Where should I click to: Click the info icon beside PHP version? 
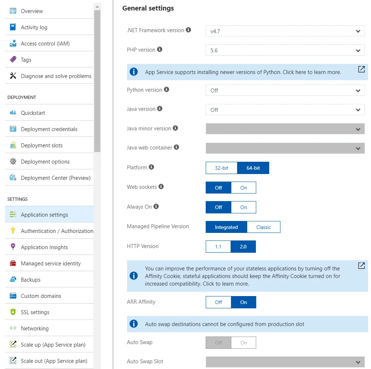click(160, 49)
